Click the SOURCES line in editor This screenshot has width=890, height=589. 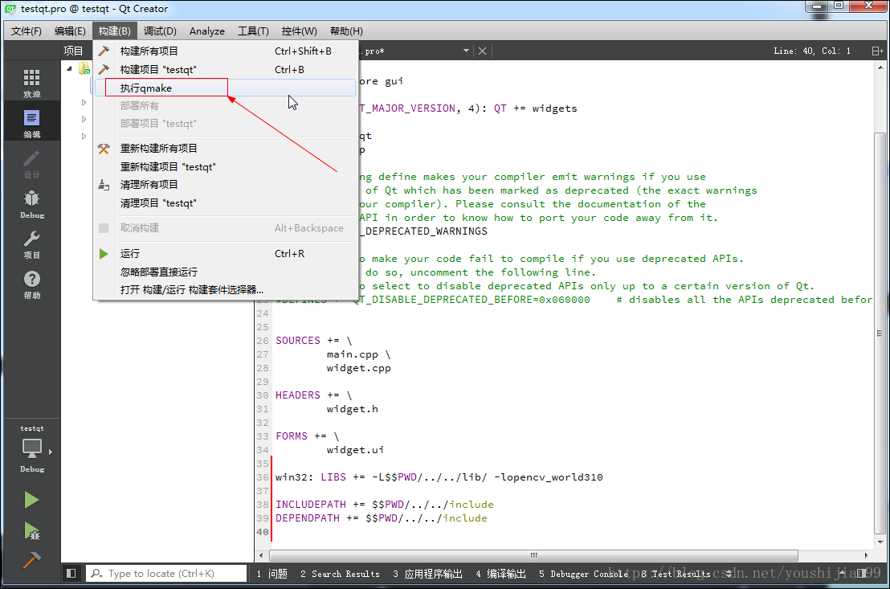(x=314, y=341)
